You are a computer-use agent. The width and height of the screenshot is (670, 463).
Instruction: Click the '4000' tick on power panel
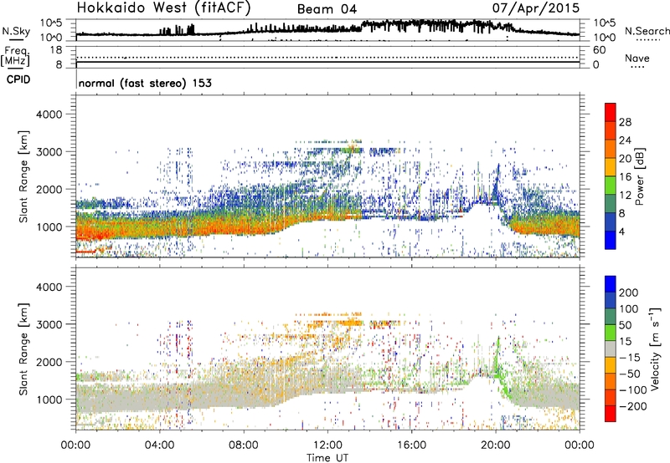[49, 114]
